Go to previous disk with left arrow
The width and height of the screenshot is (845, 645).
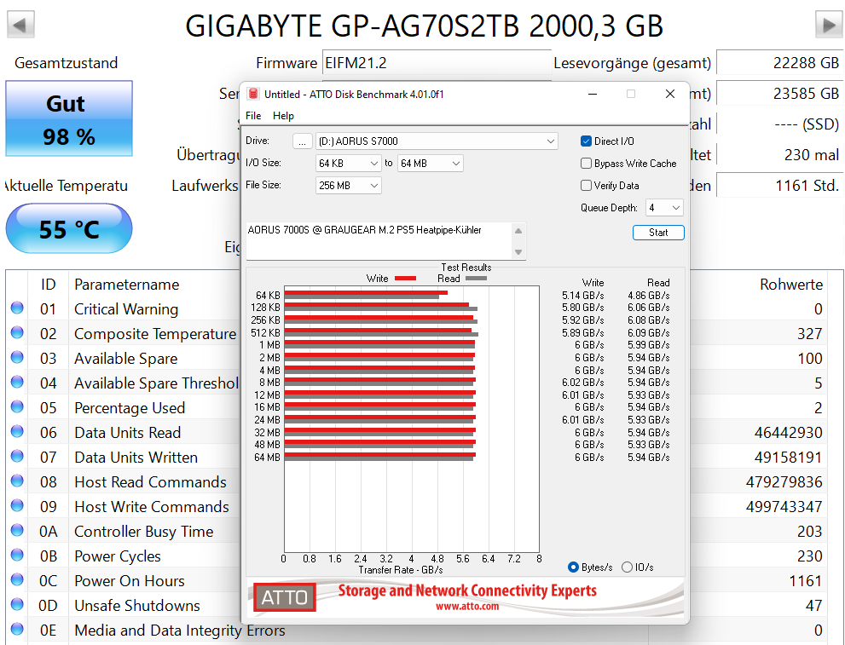[x=20, y=24]
